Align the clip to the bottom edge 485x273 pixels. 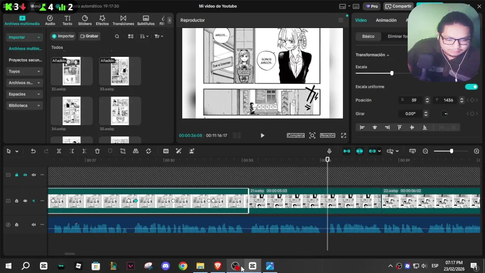pos(425,127)
